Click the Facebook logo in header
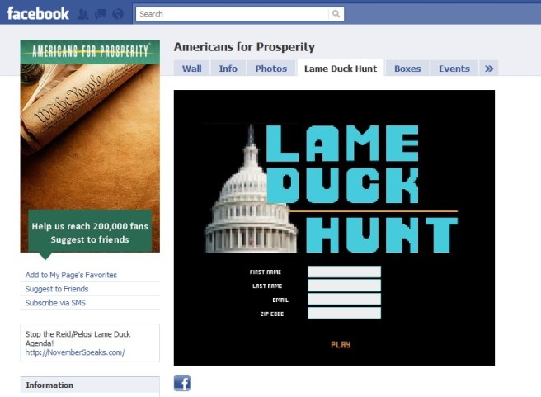 pos(38,14)
